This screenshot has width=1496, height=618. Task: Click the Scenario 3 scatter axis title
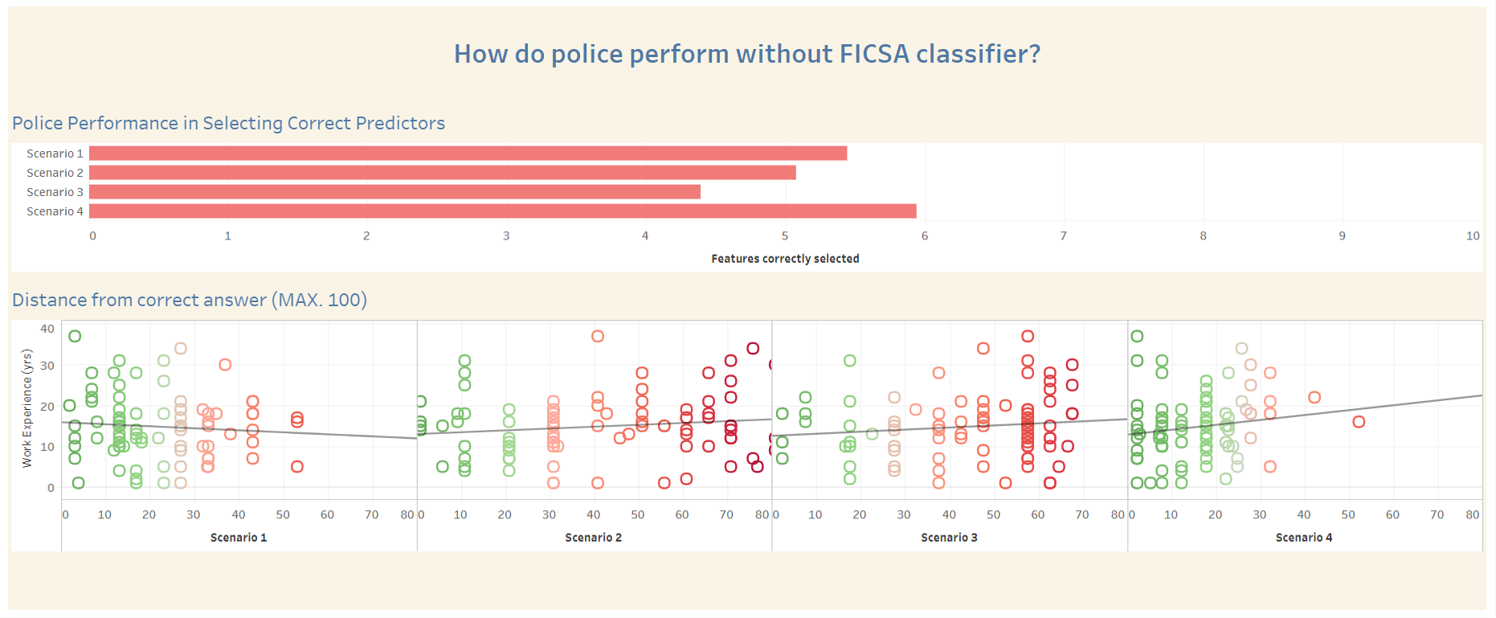point(949,538)
